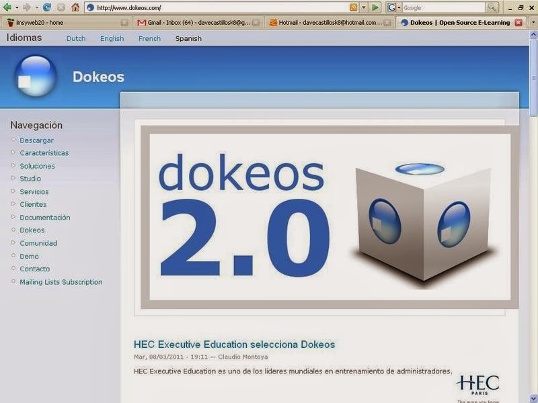Expand the Studio menu triangle
538x403 pixels.
(13, 178)
